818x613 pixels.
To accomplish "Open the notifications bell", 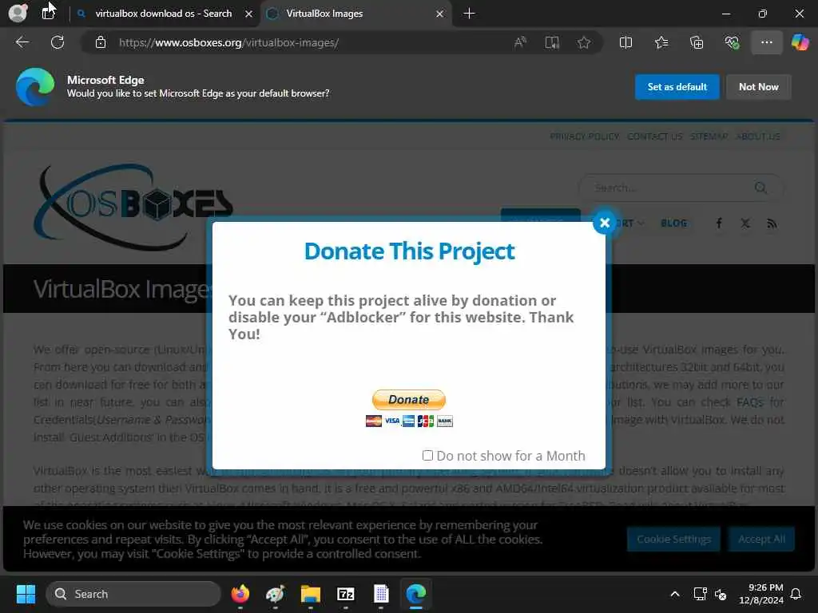I will click(796, 594).
